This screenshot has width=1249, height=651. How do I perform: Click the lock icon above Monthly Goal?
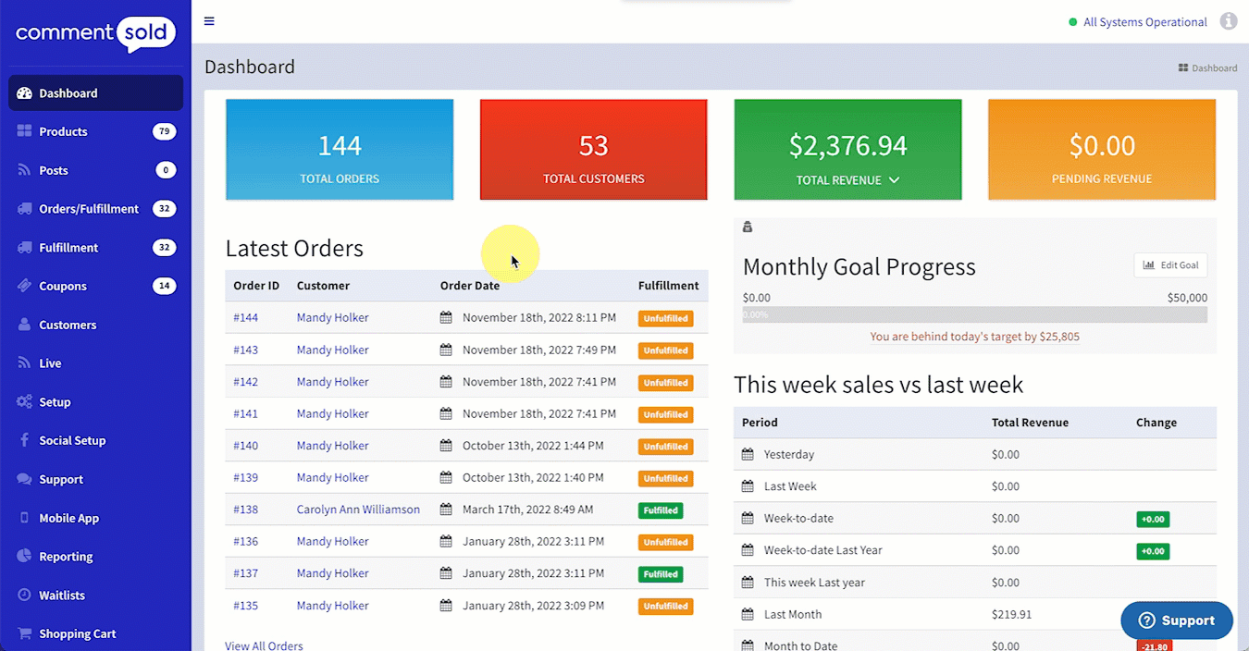click(x=748, y=227)
